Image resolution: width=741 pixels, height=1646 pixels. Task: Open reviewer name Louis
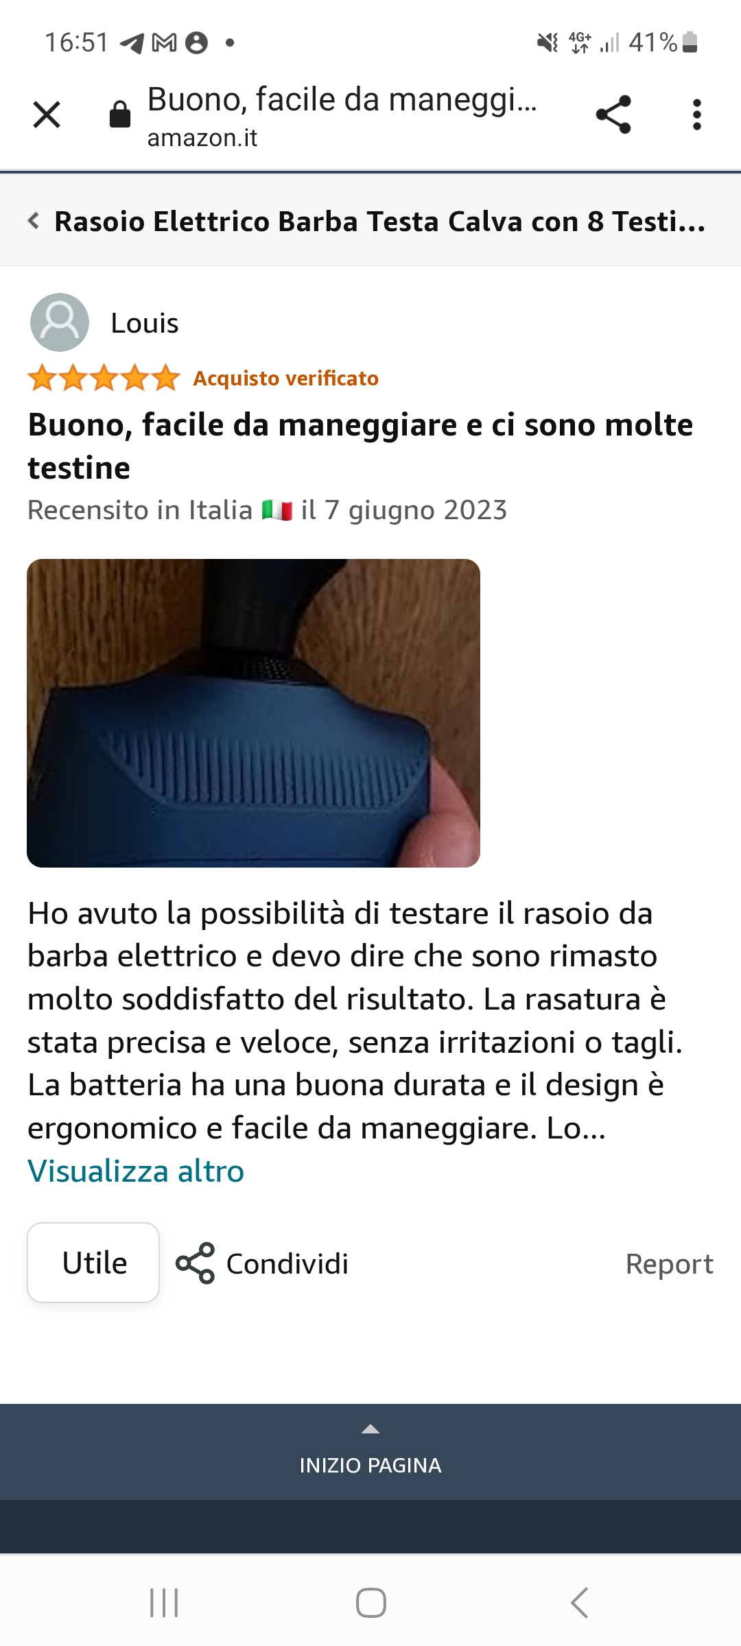pos(145,323)
